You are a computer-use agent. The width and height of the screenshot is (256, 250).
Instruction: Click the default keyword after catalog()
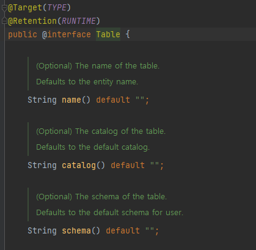pos(128,165)
